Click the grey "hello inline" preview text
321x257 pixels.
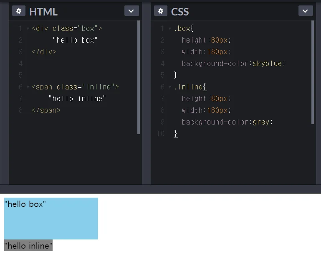coord(28,246)
